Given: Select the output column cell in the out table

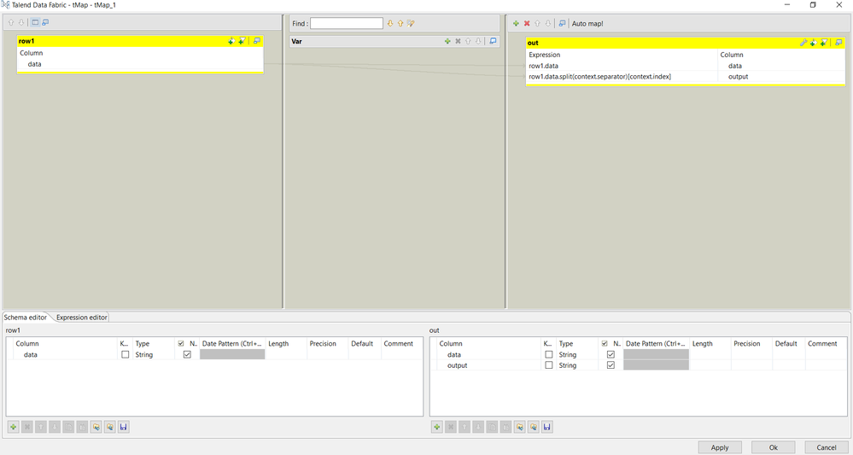Looking at the screenshot, I should [x=781, y=77].
